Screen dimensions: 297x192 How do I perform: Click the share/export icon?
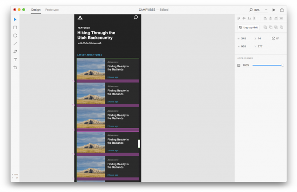point(282,9)
